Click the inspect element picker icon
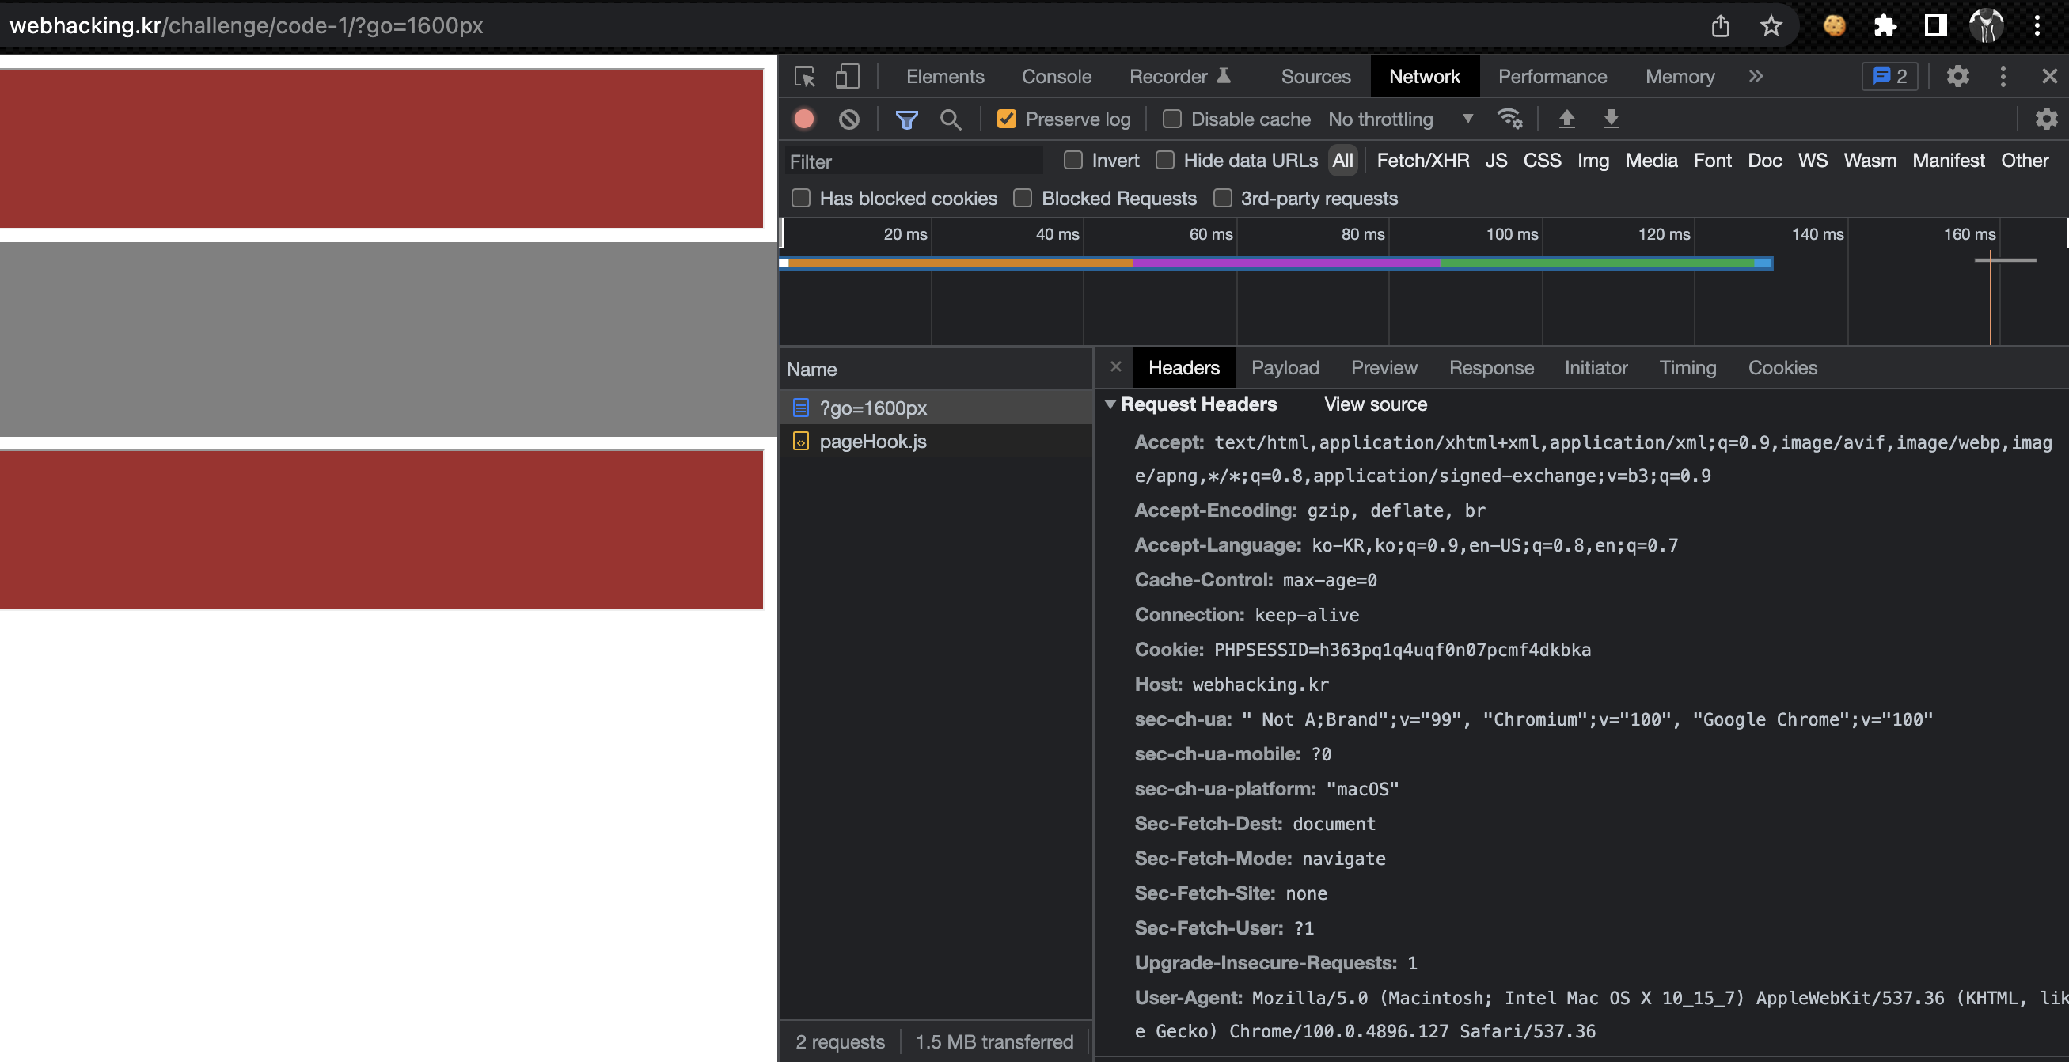This screenshot has height=1062, width=2069. (805, 76)
